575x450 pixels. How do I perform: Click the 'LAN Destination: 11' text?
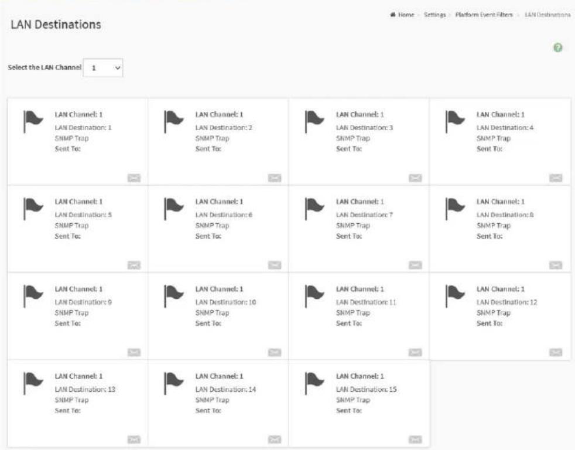366,302
